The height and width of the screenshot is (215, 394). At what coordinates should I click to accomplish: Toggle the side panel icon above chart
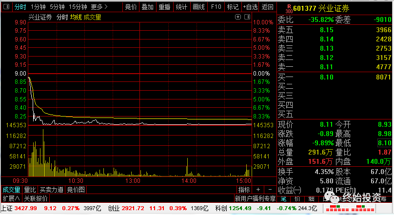(x=247, y=17)
